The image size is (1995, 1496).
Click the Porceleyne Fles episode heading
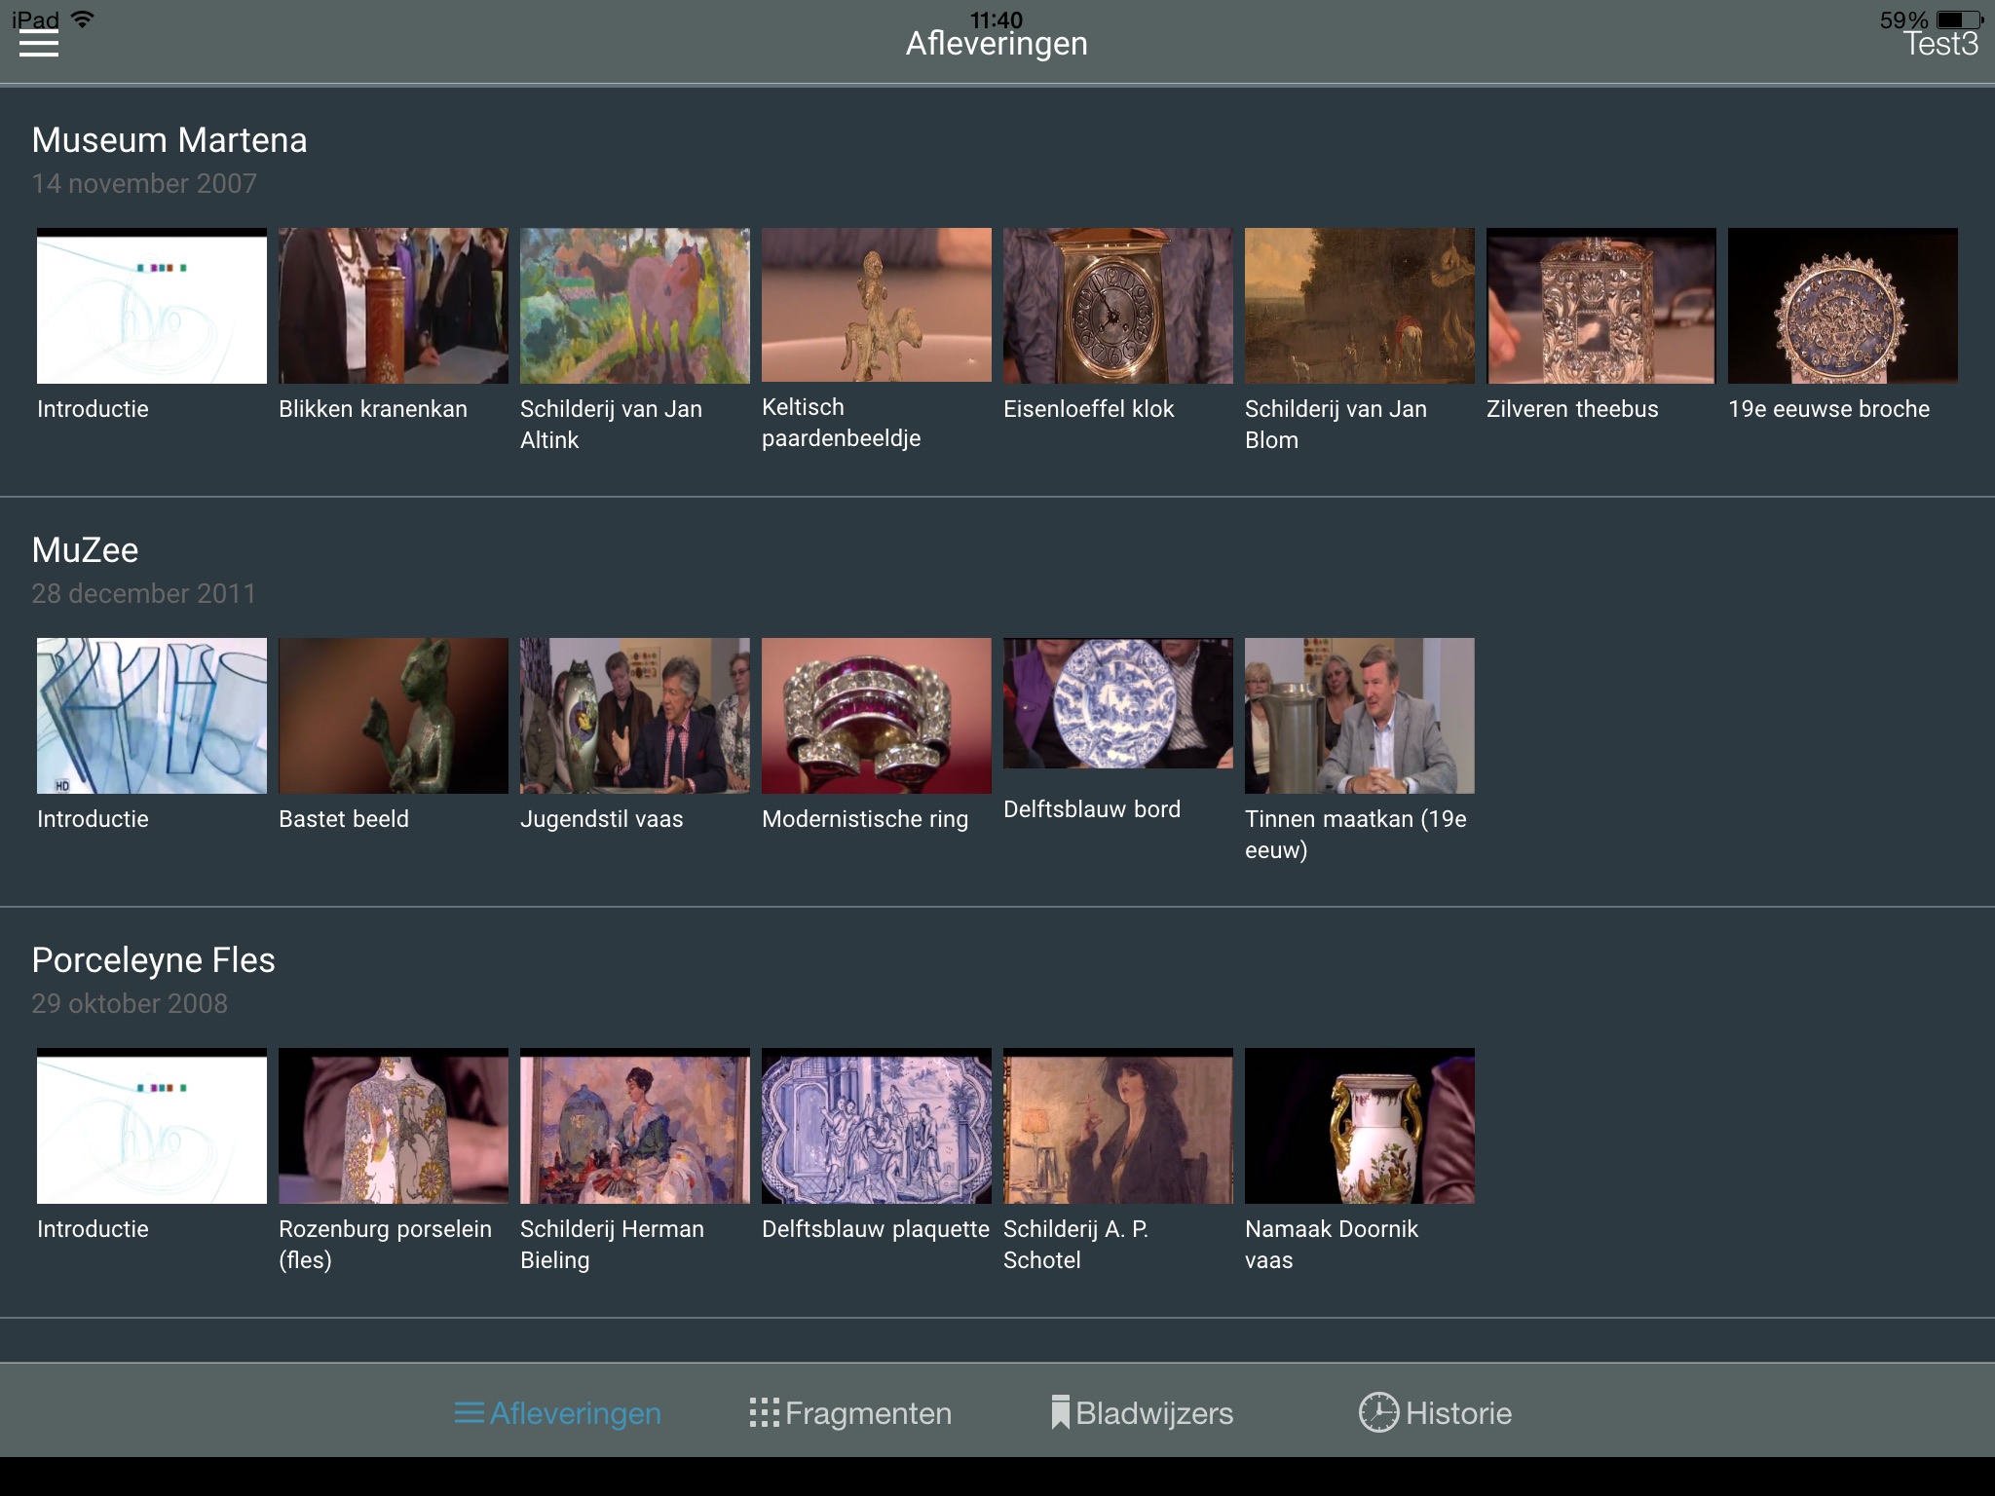click(154, 960)
